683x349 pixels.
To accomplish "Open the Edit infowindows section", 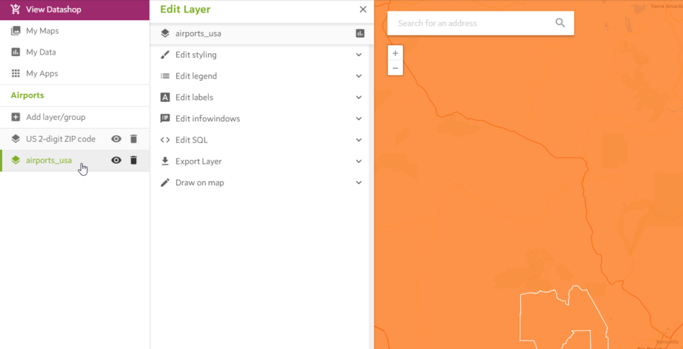I will [x=261, y=119].
